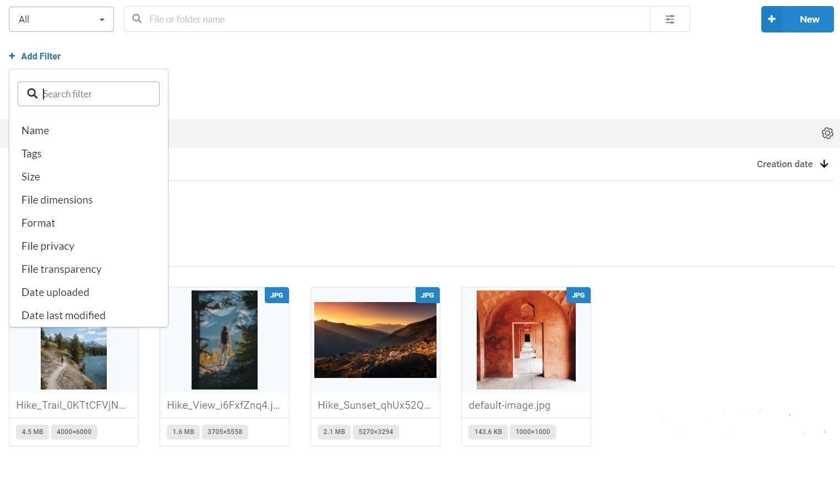Viewport: 840px width, 488px height.
Task: Click the 2.1 MB size tag
Action: 334,432
